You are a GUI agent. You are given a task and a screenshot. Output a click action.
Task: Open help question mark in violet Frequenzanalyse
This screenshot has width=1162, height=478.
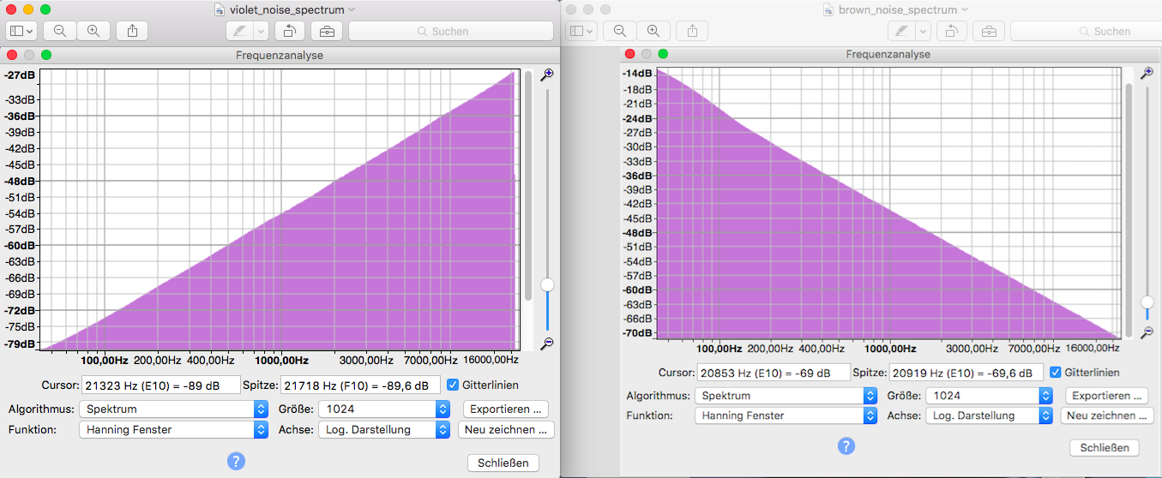pyautogui.click(x=237, y=461)
